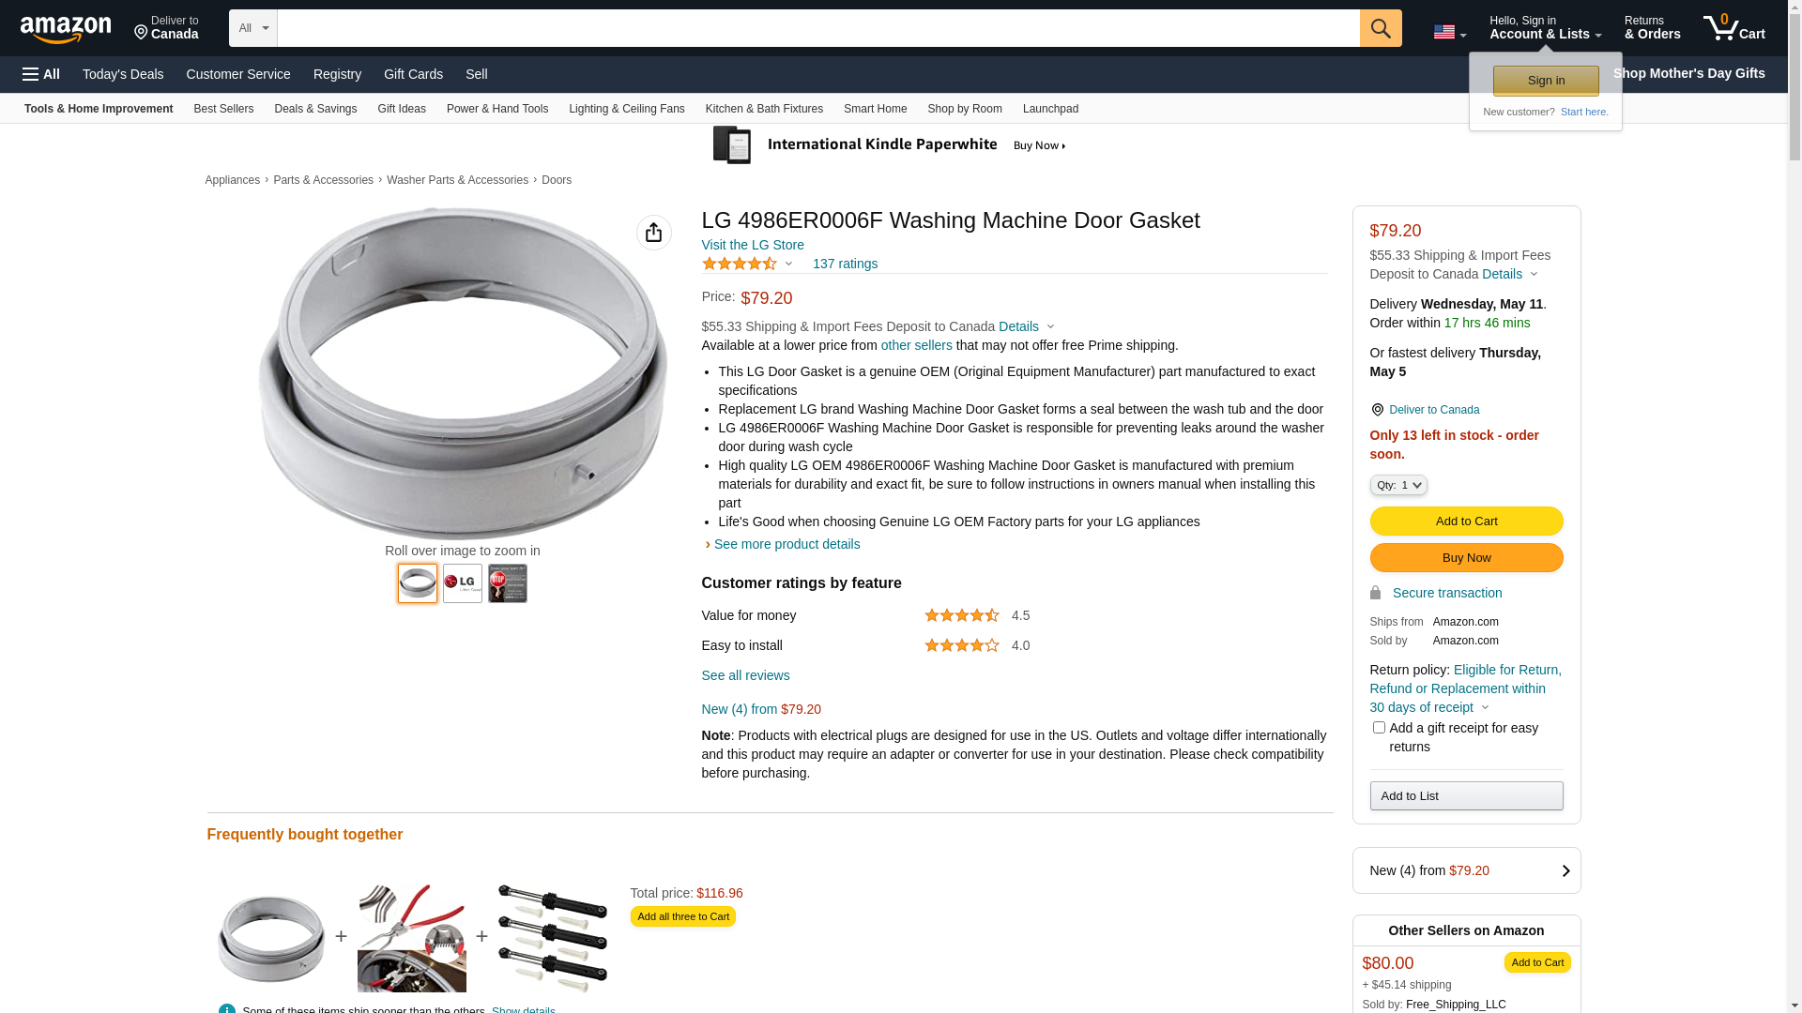Image resolution: width=1802 pixels, height=1013 pixels.
Task: Open the All hamburger menu
Action: pyautogui.click(x=41, y=74)
